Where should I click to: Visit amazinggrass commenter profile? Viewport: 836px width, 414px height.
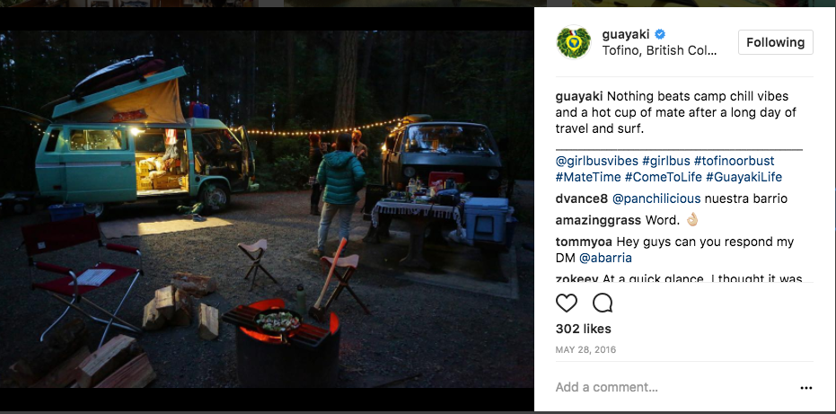pyautogui.click(x=597, y=220)
